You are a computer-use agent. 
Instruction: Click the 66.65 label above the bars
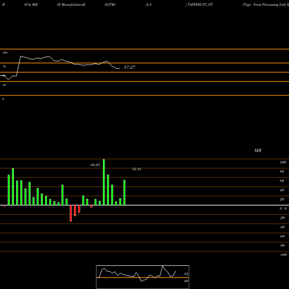pyautogui.click(x=95, y=165)
